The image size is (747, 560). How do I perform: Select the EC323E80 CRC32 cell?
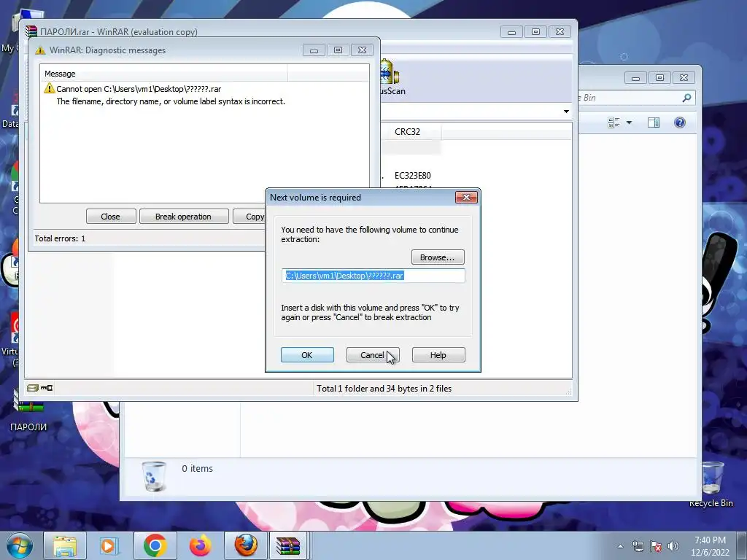pyautogui.click(x=413, y=175)
